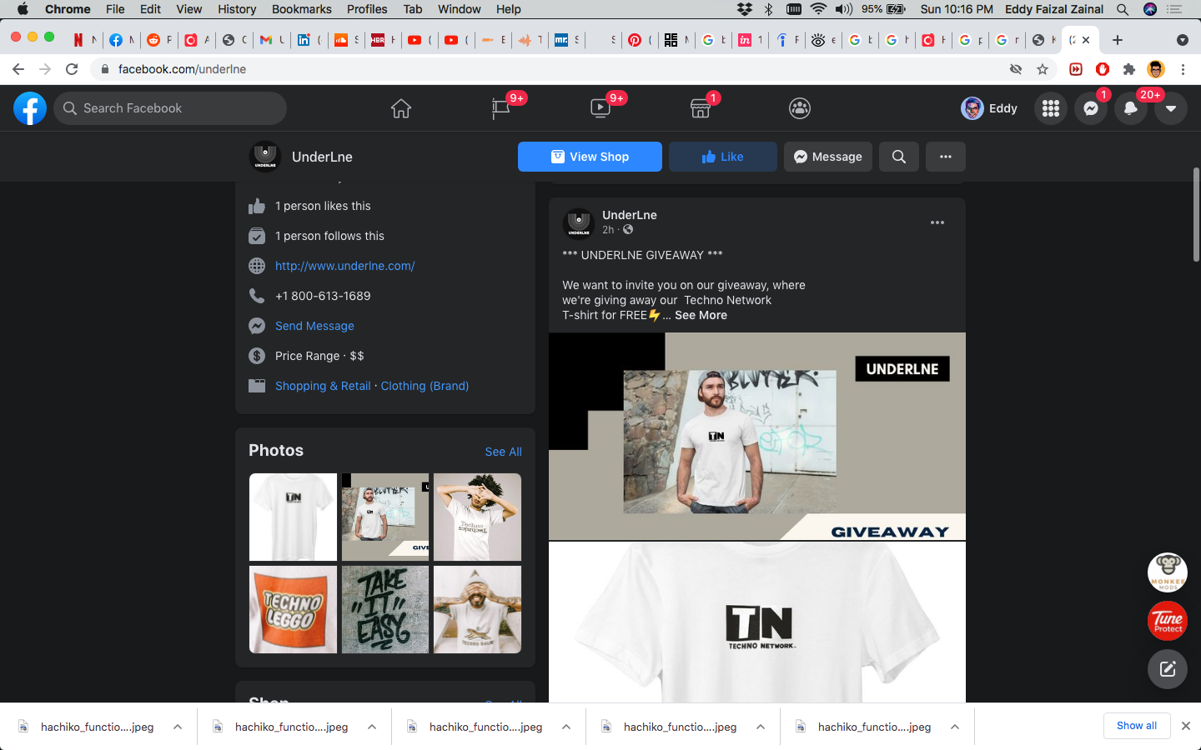Visit http://www.underlne.com/ link
The height and width of the screenshot is (750, 1201).
click(345, 266)
